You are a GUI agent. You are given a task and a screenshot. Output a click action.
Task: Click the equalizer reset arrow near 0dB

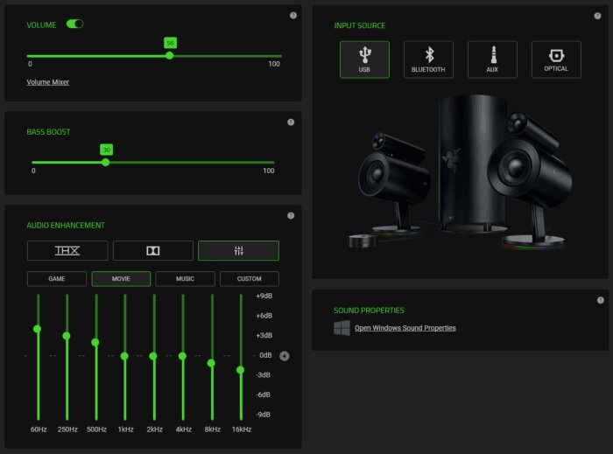pyautogui.click(x=285, y=356)
